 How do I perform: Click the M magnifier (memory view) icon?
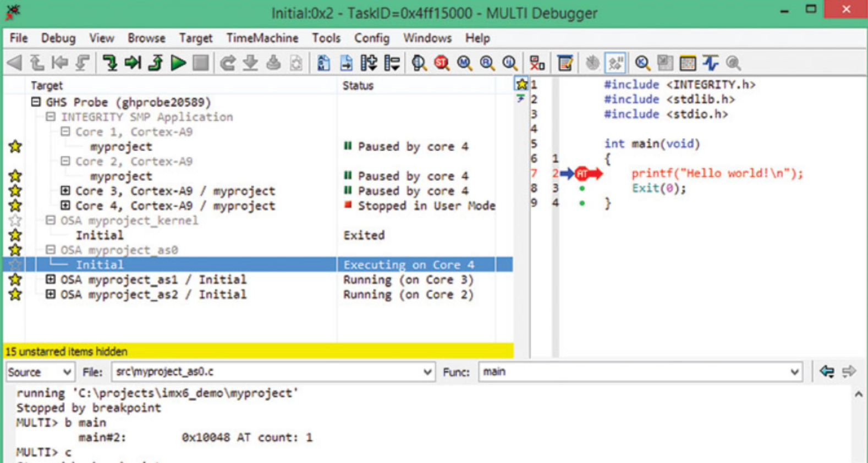tap(465, 63)
